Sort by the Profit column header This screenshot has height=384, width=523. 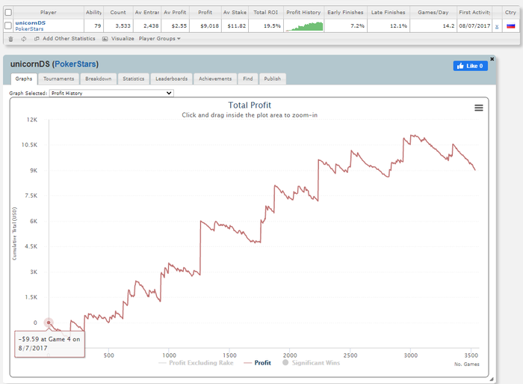click(205, 13)
